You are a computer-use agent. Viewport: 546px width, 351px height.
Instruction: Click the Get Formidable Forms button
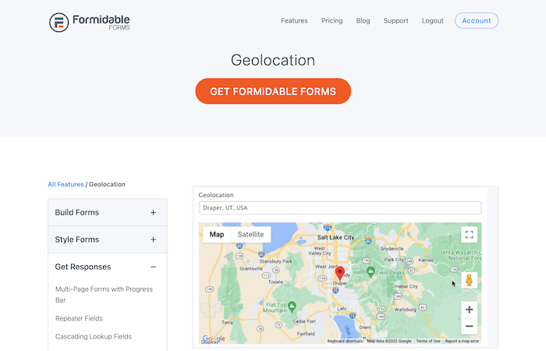point(273,91)
